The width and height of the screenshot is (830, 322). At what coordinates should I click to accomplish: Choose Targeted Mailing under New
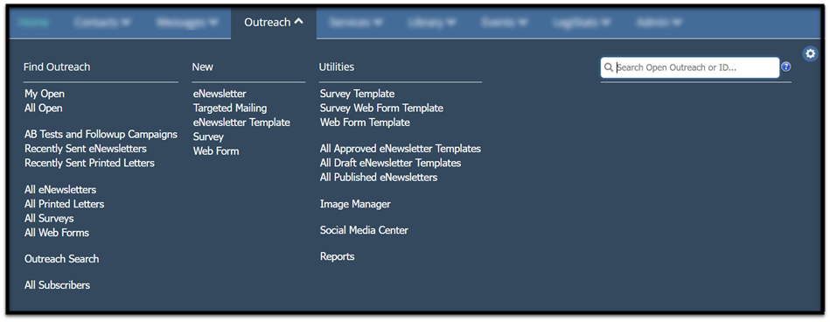(x=230, y=108)
